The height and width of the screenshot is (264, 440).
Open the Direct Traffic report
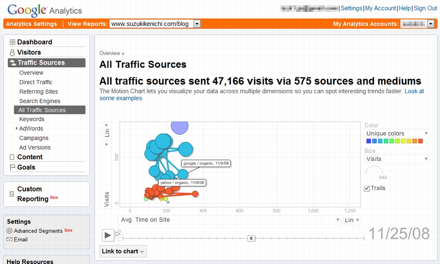pos(36,82)
